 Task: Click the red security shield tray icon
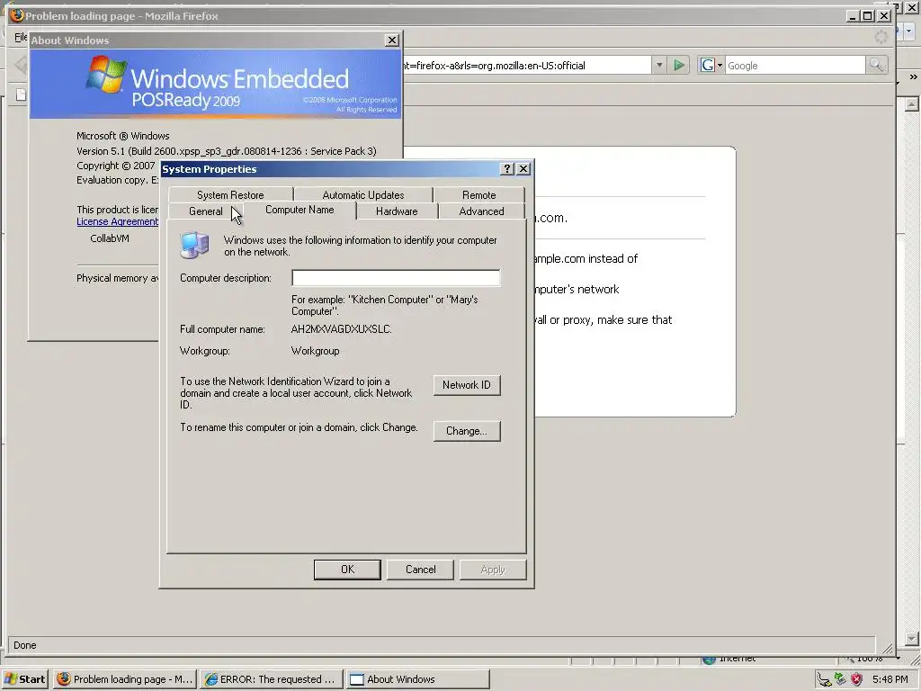(x=856, y=679)
